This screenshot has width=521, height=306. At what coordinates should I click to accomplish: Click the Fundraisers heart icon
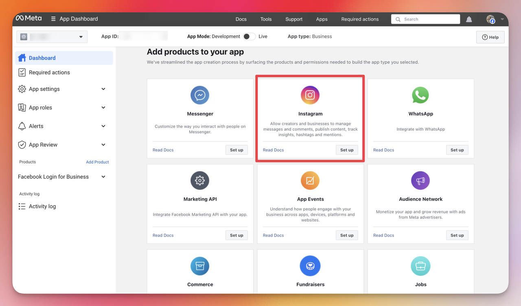tap(310, 266)
